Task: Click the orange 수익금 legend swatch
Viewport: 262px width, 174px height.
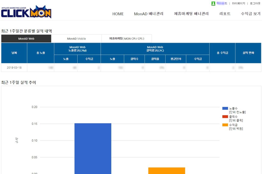Action: pos(225,125)
